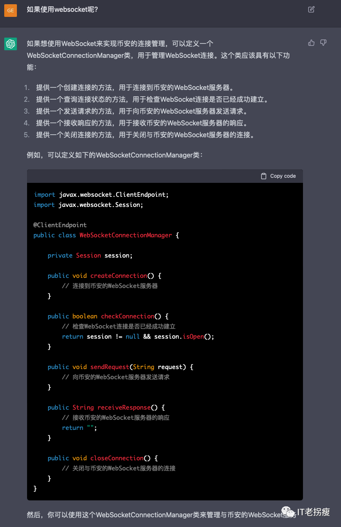Click the comment "接收币安的WebSocket服务器的响应"
The image size is (341, 527).
tap(116, 418)
